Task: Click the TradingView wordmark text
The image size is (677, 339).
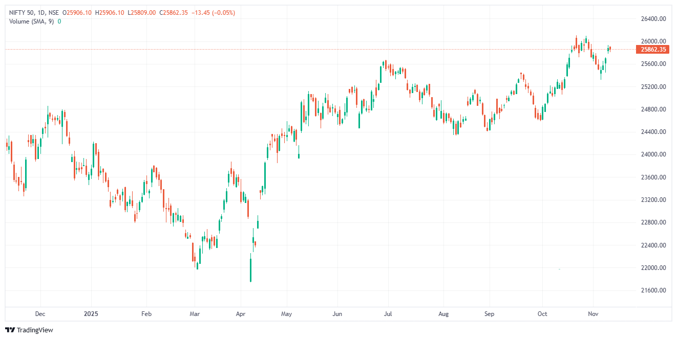Action: click(x=35, y=330)
